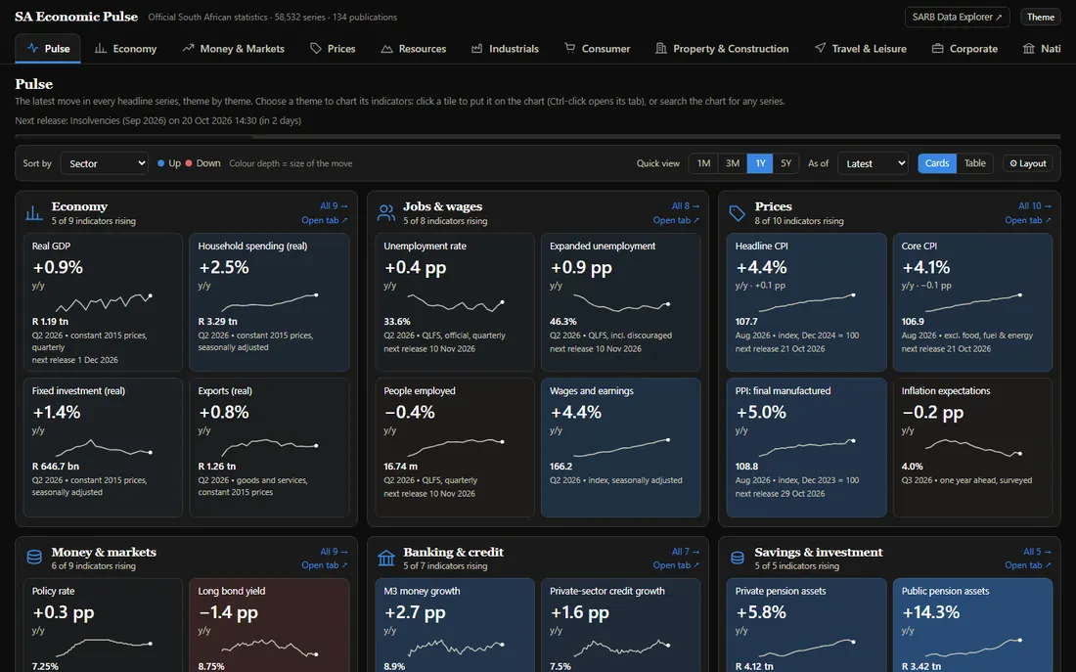Select the People employed tile
The width and height of the screenshot is (1076, 672).
[x=454, y=447]
